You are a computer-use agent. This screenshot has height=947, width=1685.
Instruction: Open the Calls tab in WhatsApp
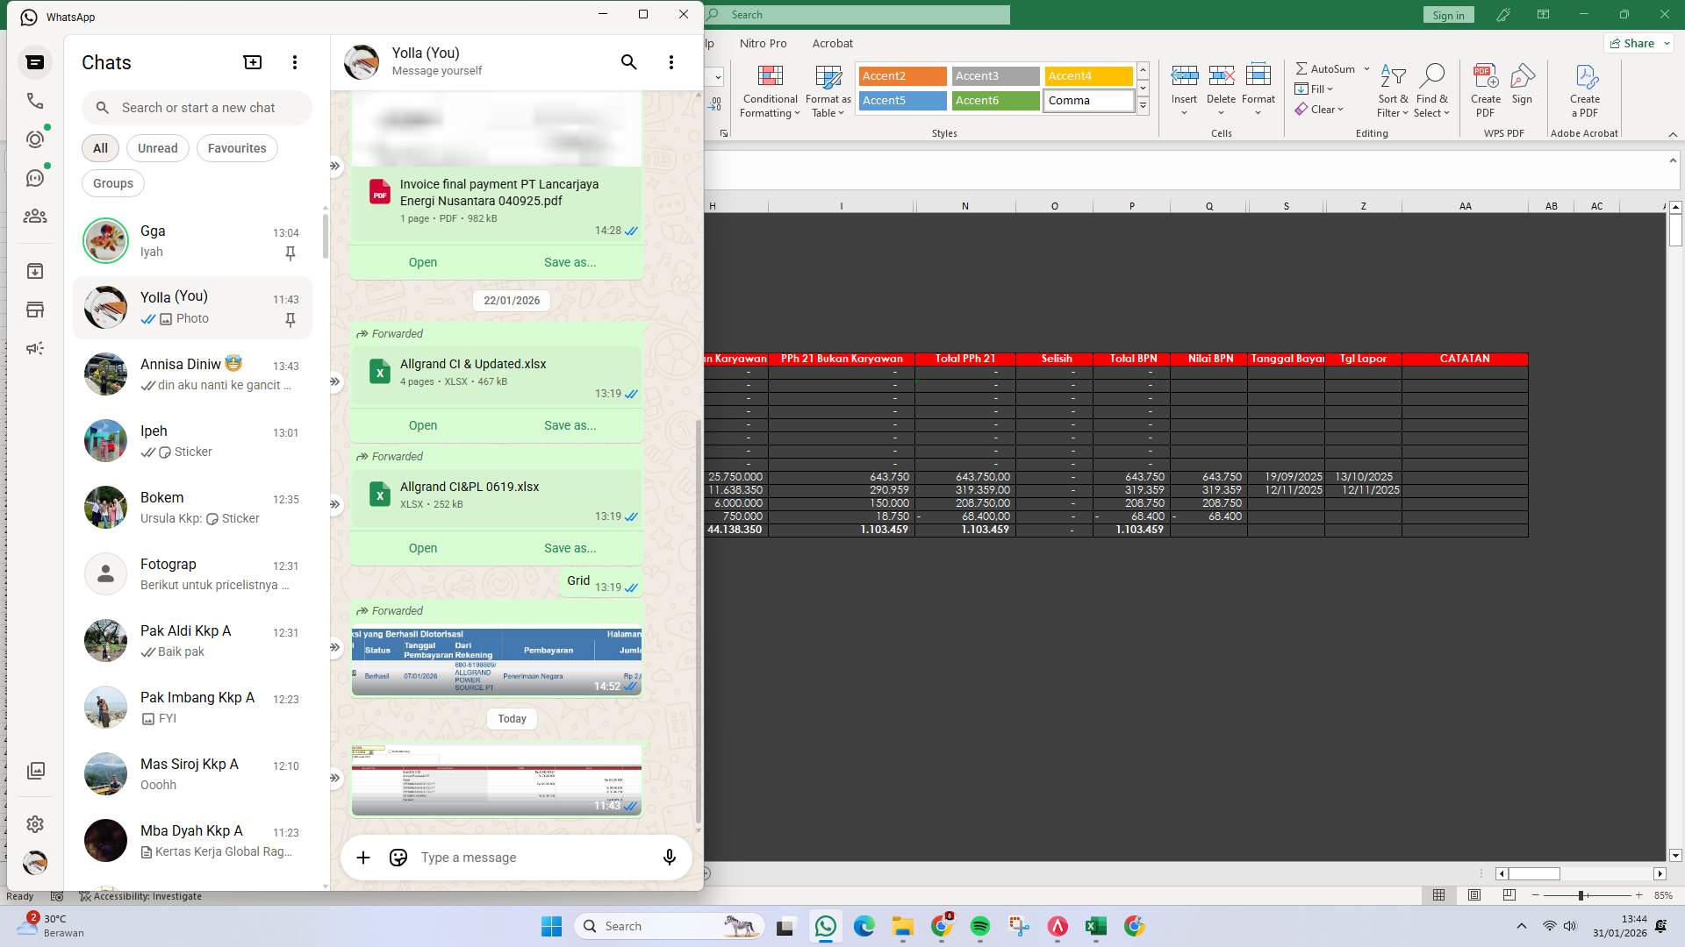(x=35, y=101)
